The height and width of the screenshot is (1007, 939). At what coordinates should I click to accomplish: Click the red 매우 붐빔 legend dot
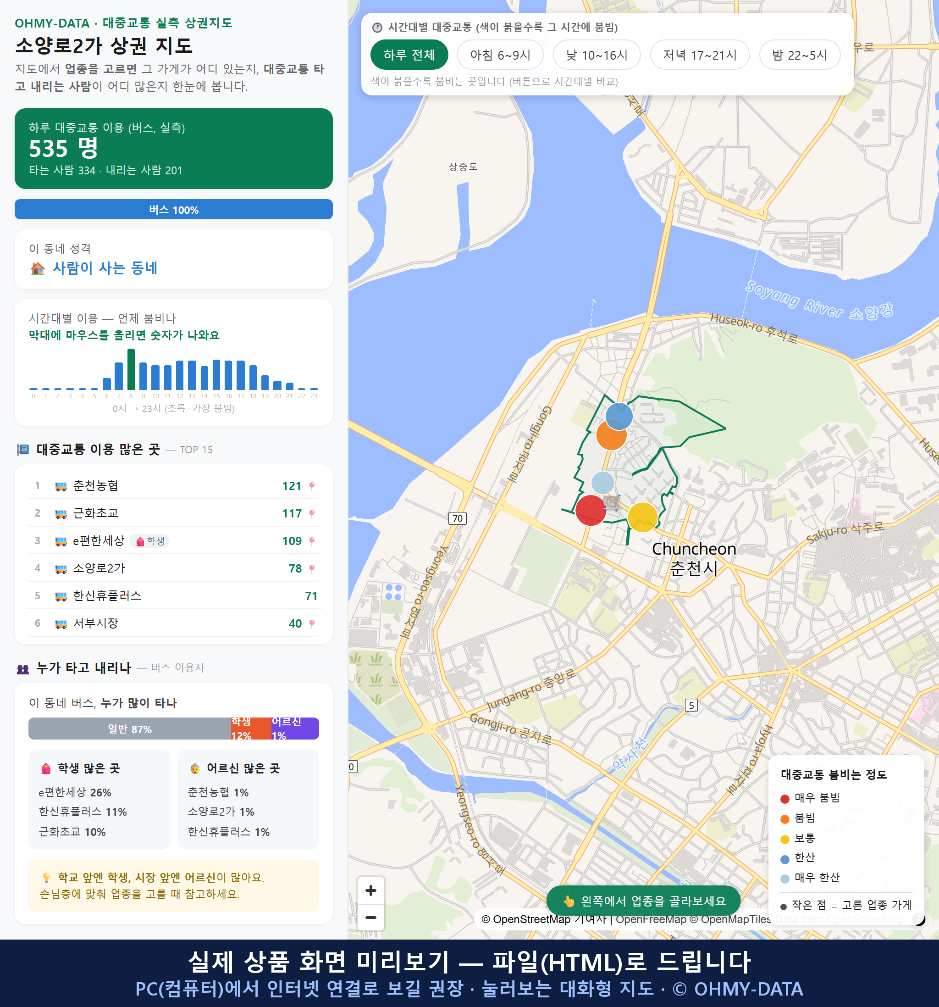pos(784,799)
